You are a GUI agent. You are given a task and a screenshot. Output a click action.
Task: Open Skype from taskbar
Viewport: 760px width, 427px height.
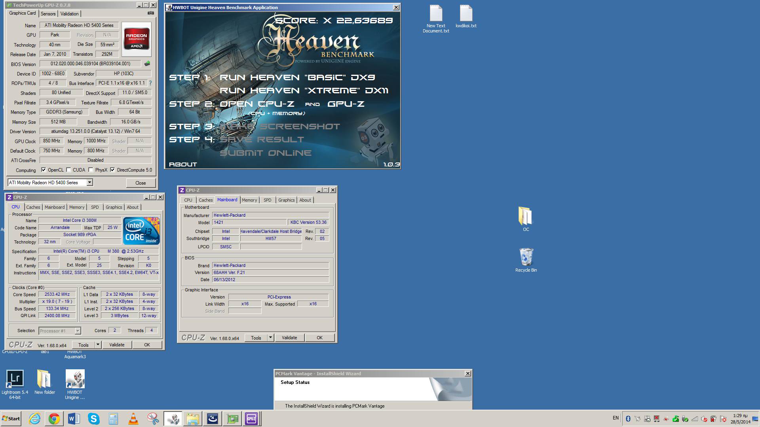point(94,419)
